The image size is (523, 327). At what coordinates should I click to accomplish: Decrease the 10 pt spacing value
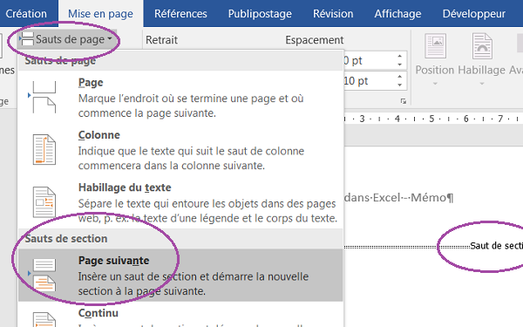coord(399,85)
